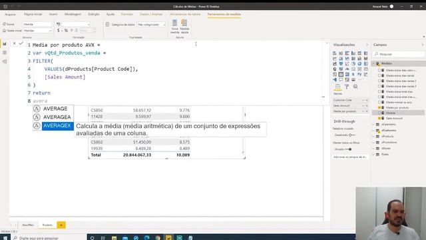
Task: Open the Tabela inicial dropdown
Action: click(x=37, y=31)
